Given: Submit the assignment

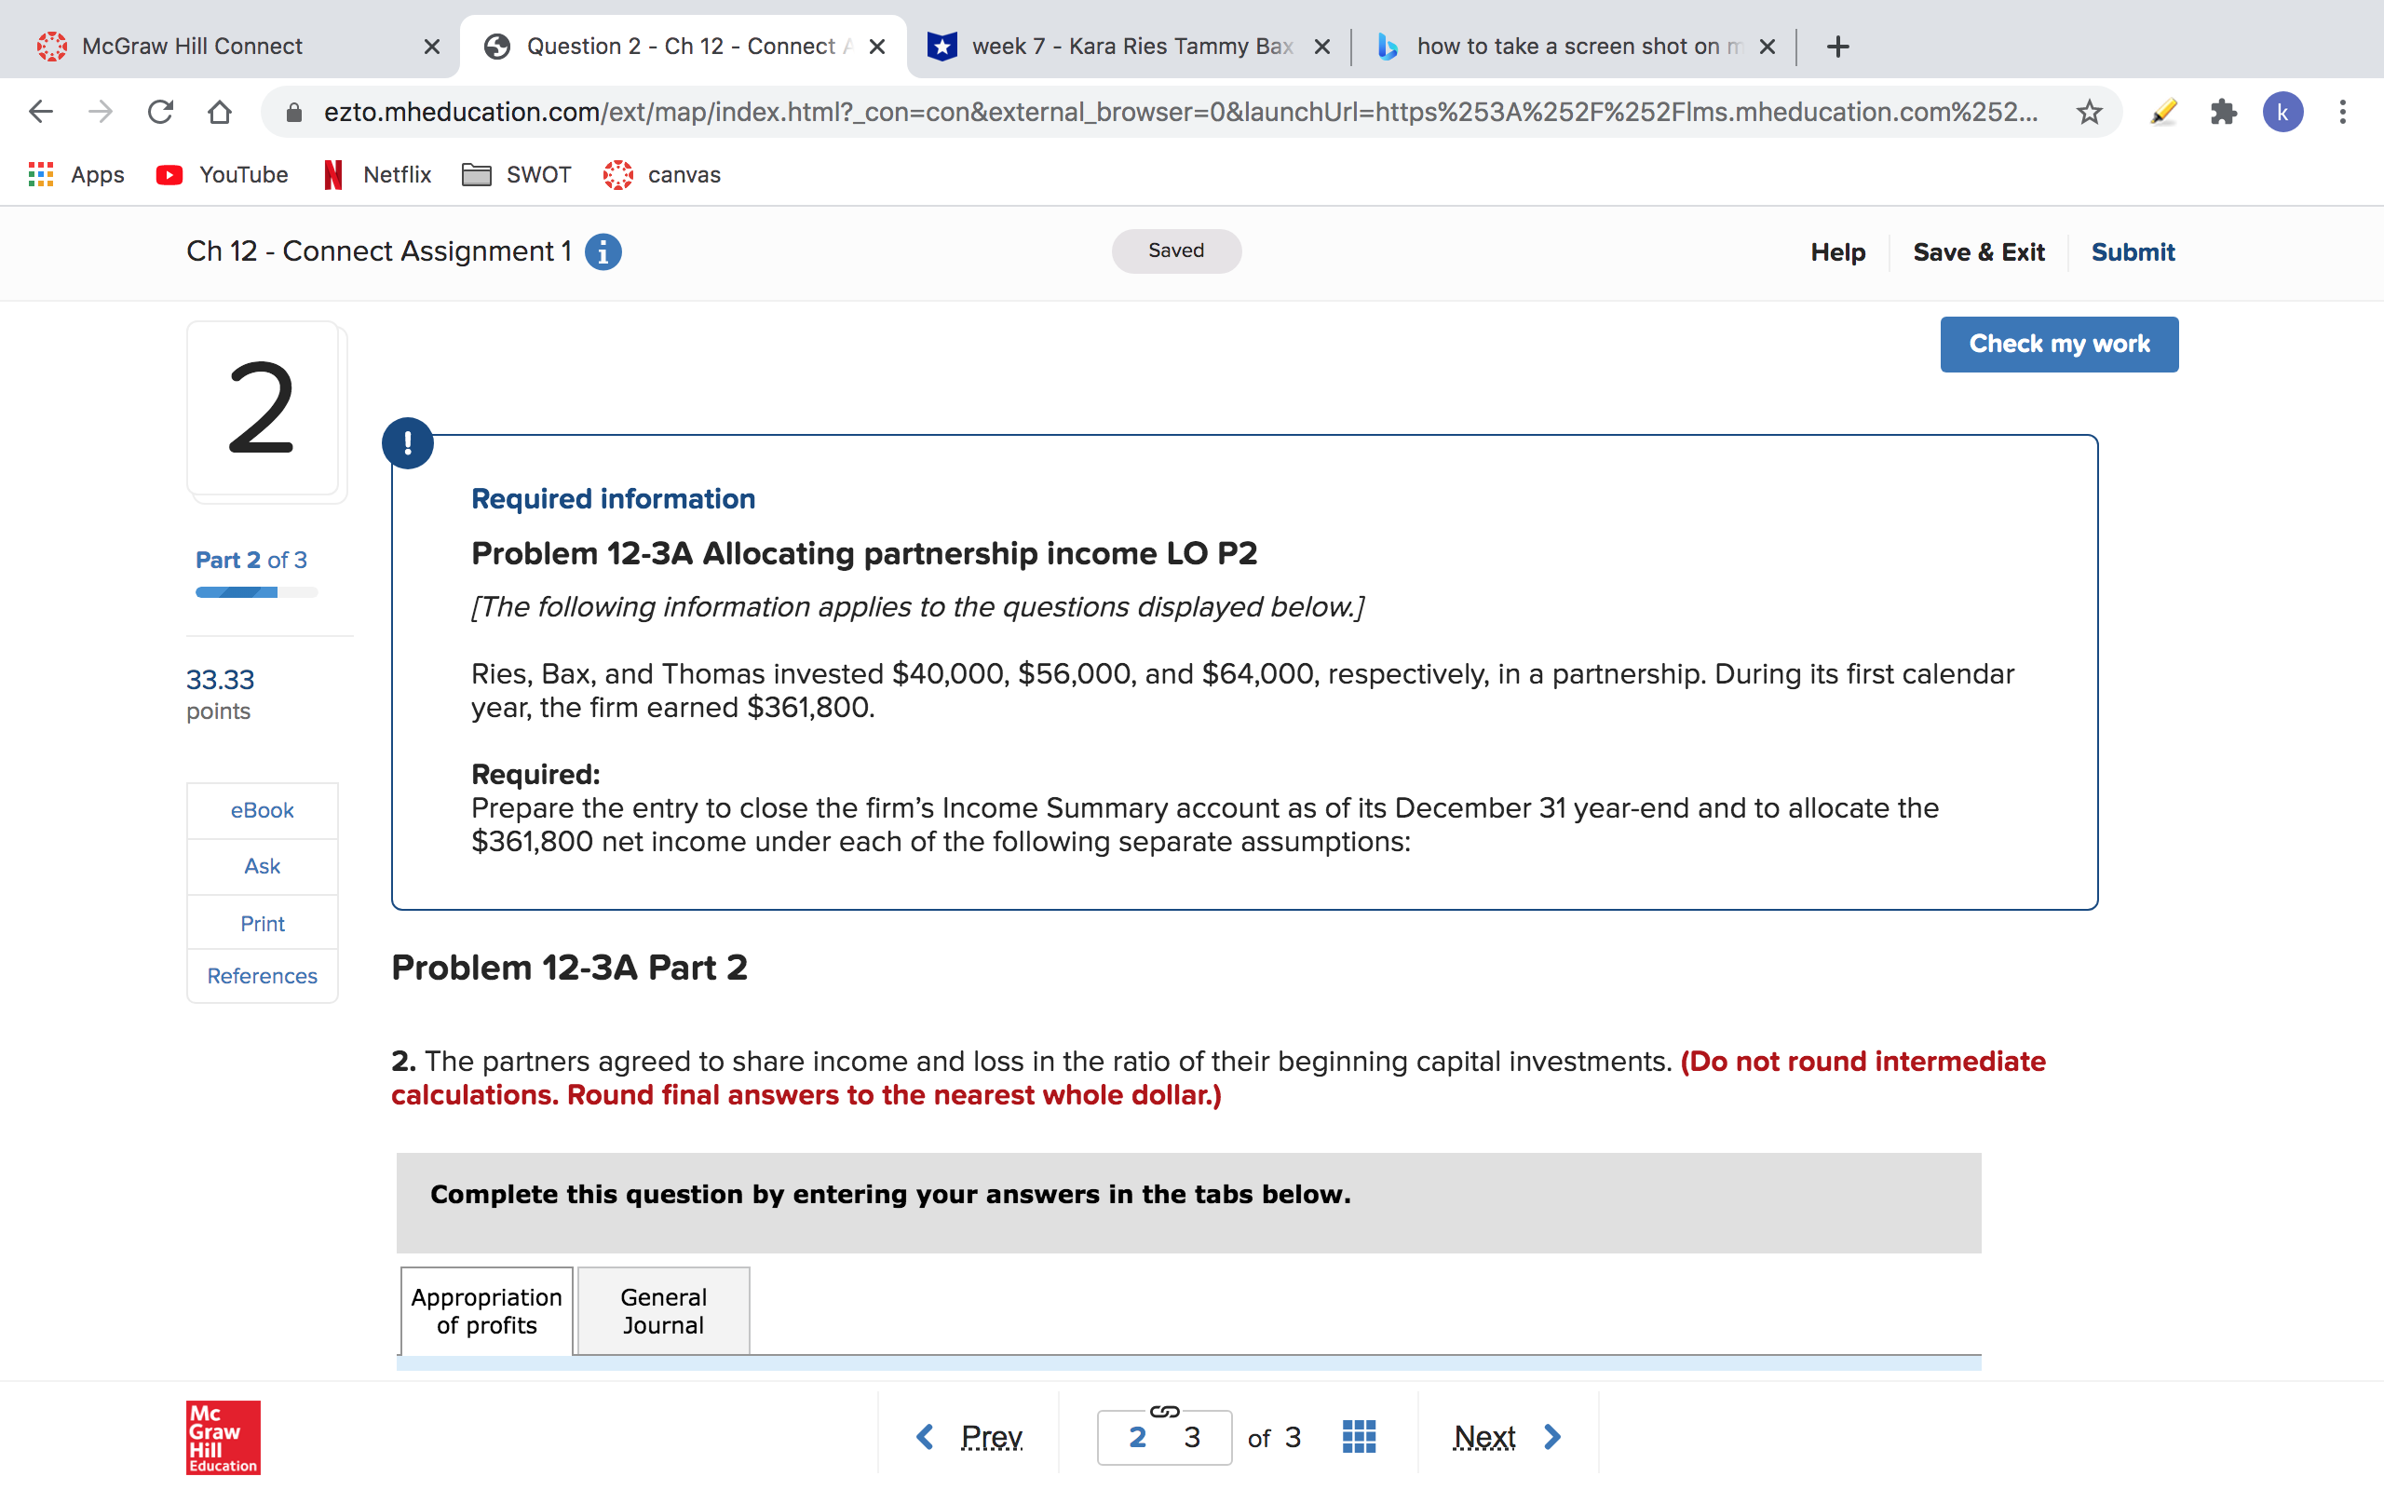Looking at the screenshot, I should [2133, 251].
